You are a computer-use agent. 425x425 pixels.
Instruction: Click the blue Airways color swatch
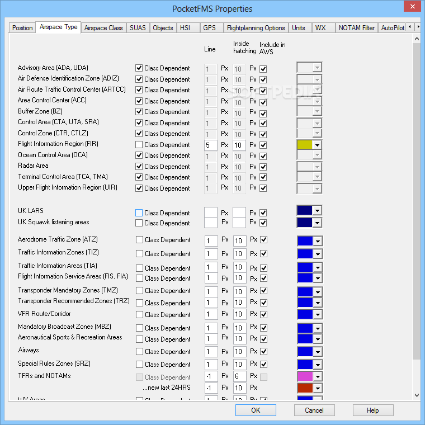tap(305, 352)
